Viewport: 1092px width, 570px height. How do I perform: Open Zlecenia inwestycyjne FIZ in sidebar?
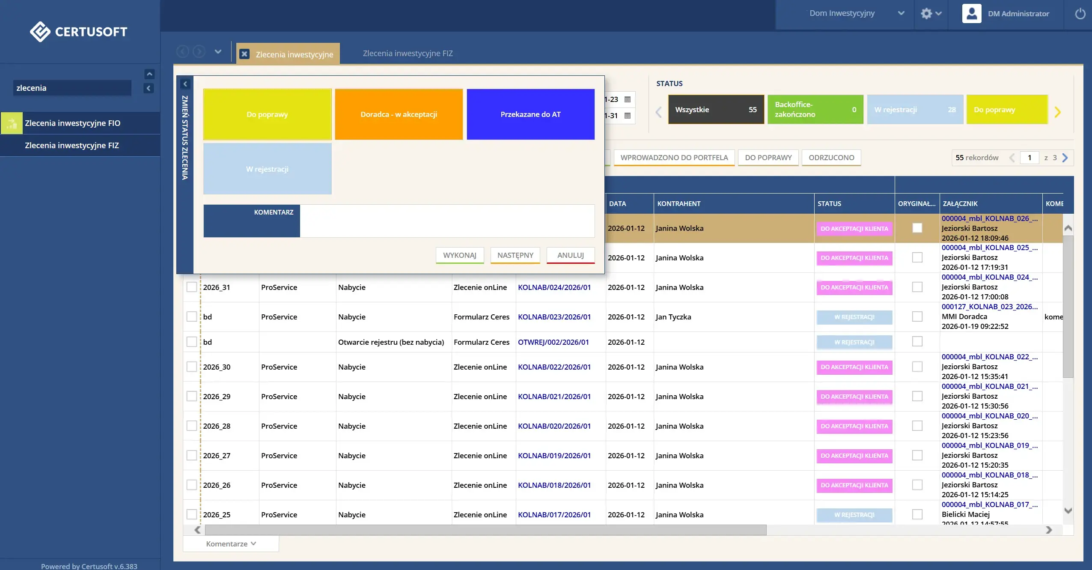(x=72, y=145)
